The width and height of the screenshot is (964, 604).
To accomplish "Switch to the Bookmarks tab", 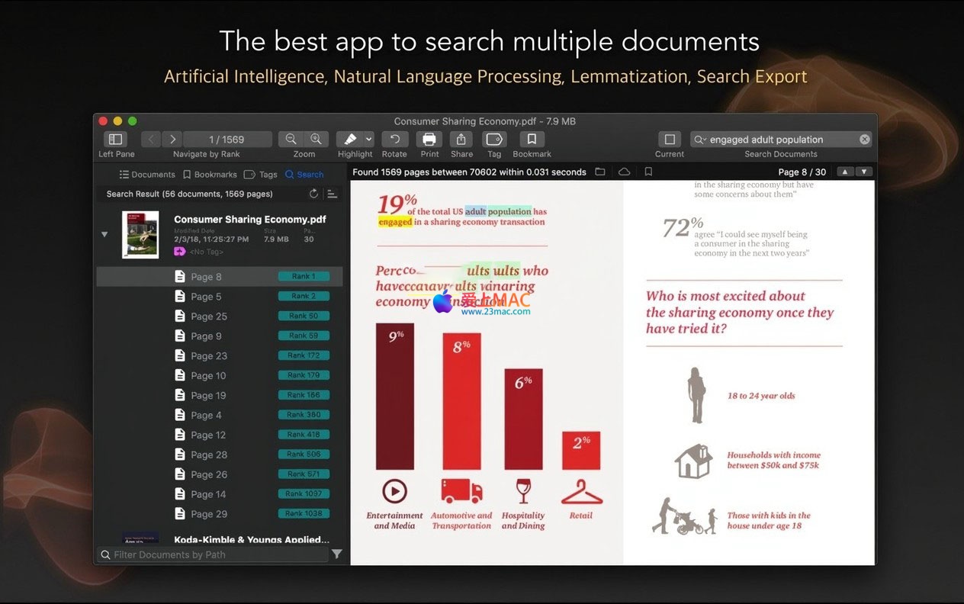I will tap(210, 175).
